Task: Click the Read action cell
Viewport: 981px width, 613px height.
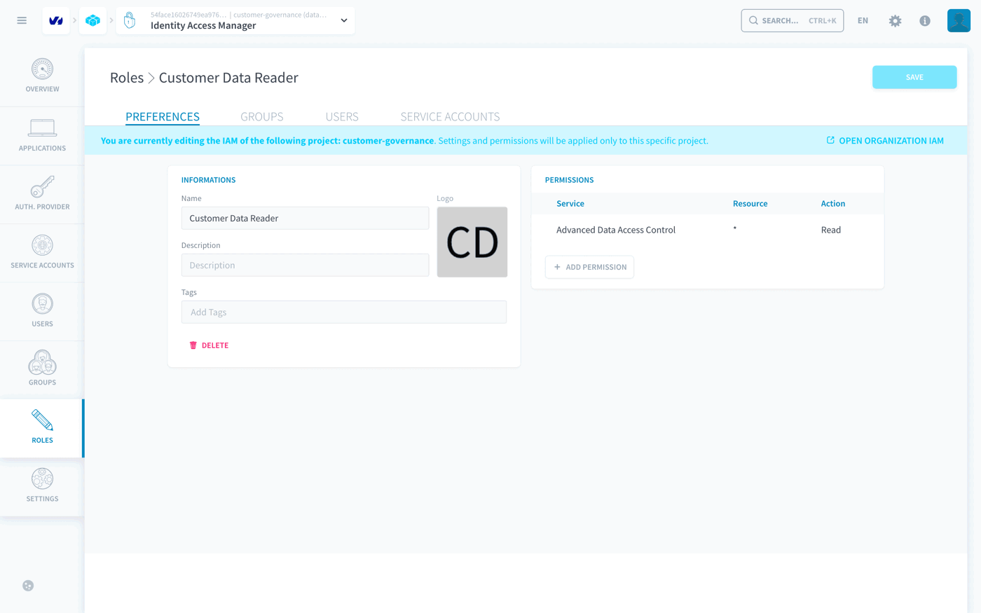Action: pos(831,230)
